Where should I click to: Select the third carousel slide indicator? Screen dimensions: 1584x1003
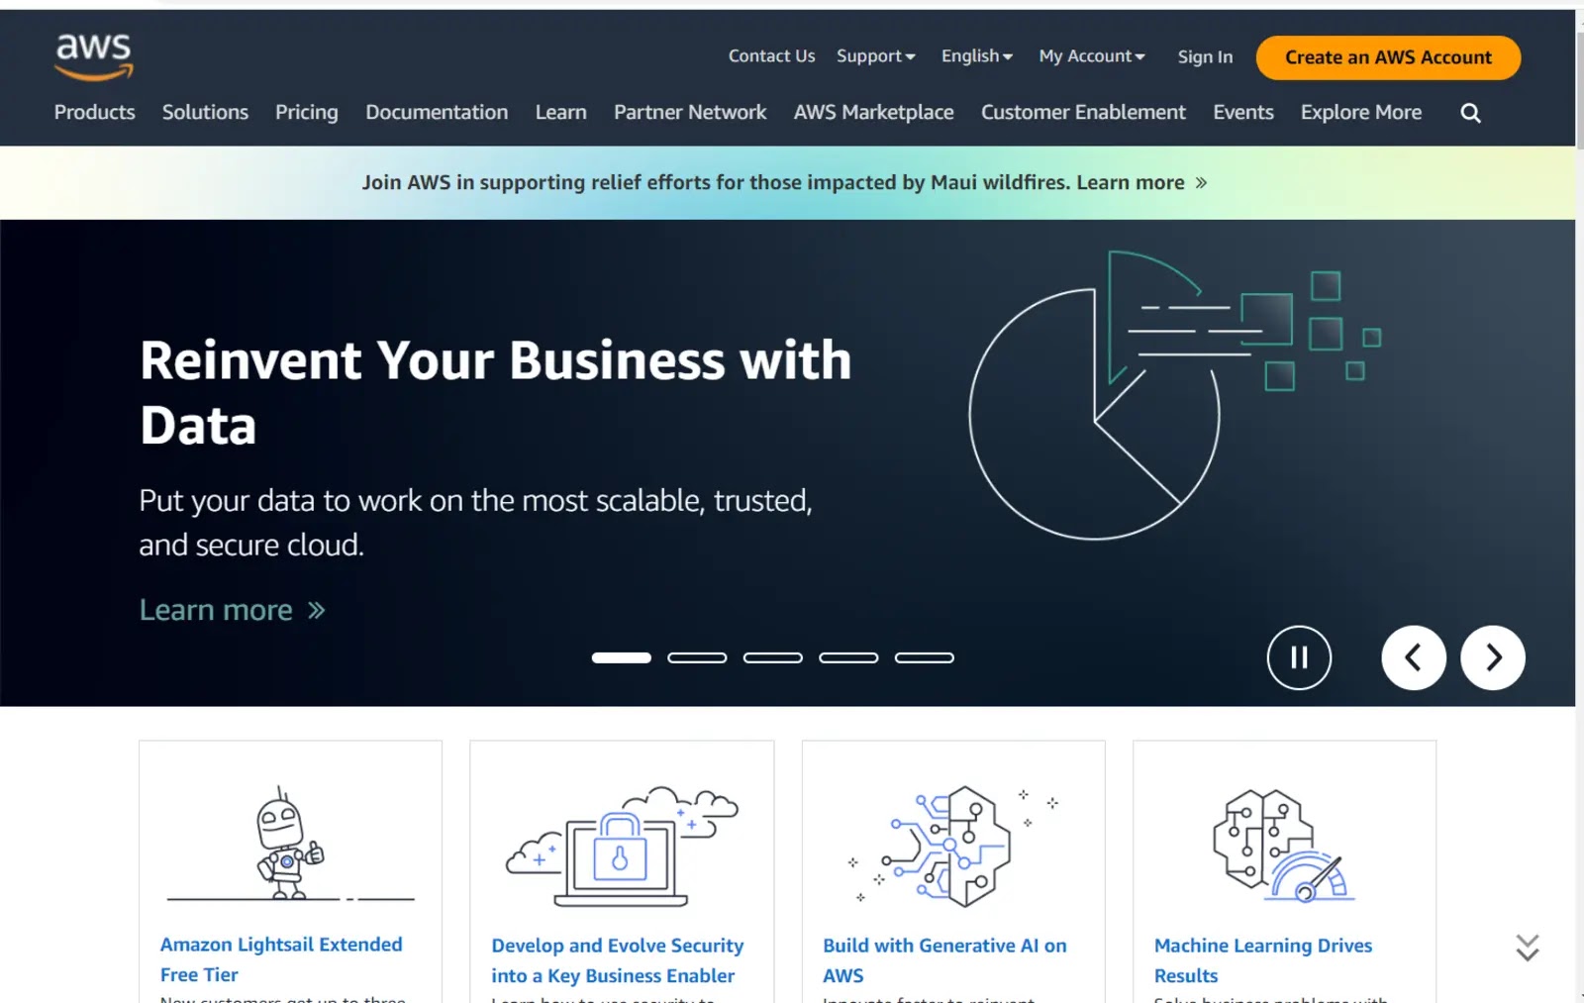click(x=773, y=657)
